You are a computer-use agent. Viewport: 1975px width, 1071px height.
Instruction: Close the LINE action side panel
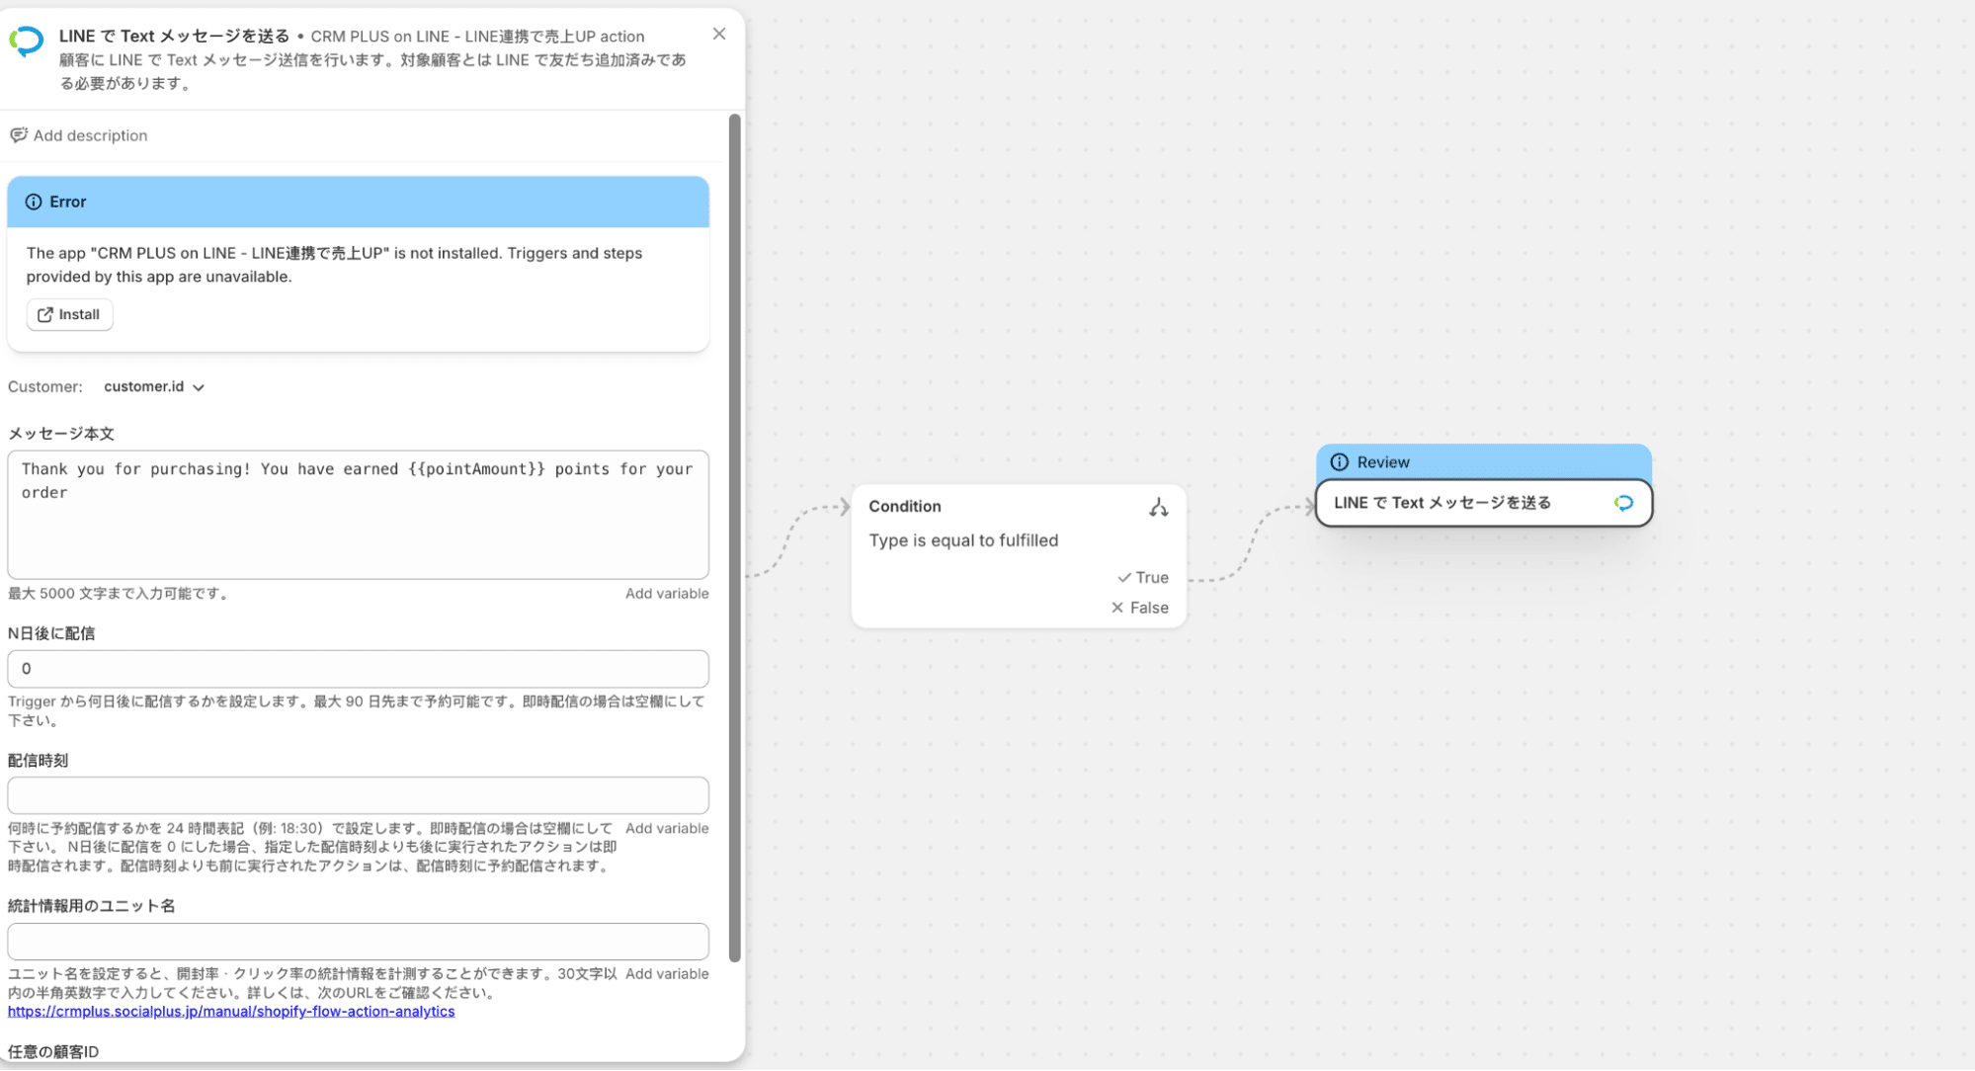[719, 34]
